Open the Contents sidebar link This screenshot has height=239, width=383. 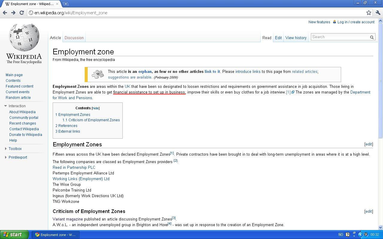pos(13,80)
